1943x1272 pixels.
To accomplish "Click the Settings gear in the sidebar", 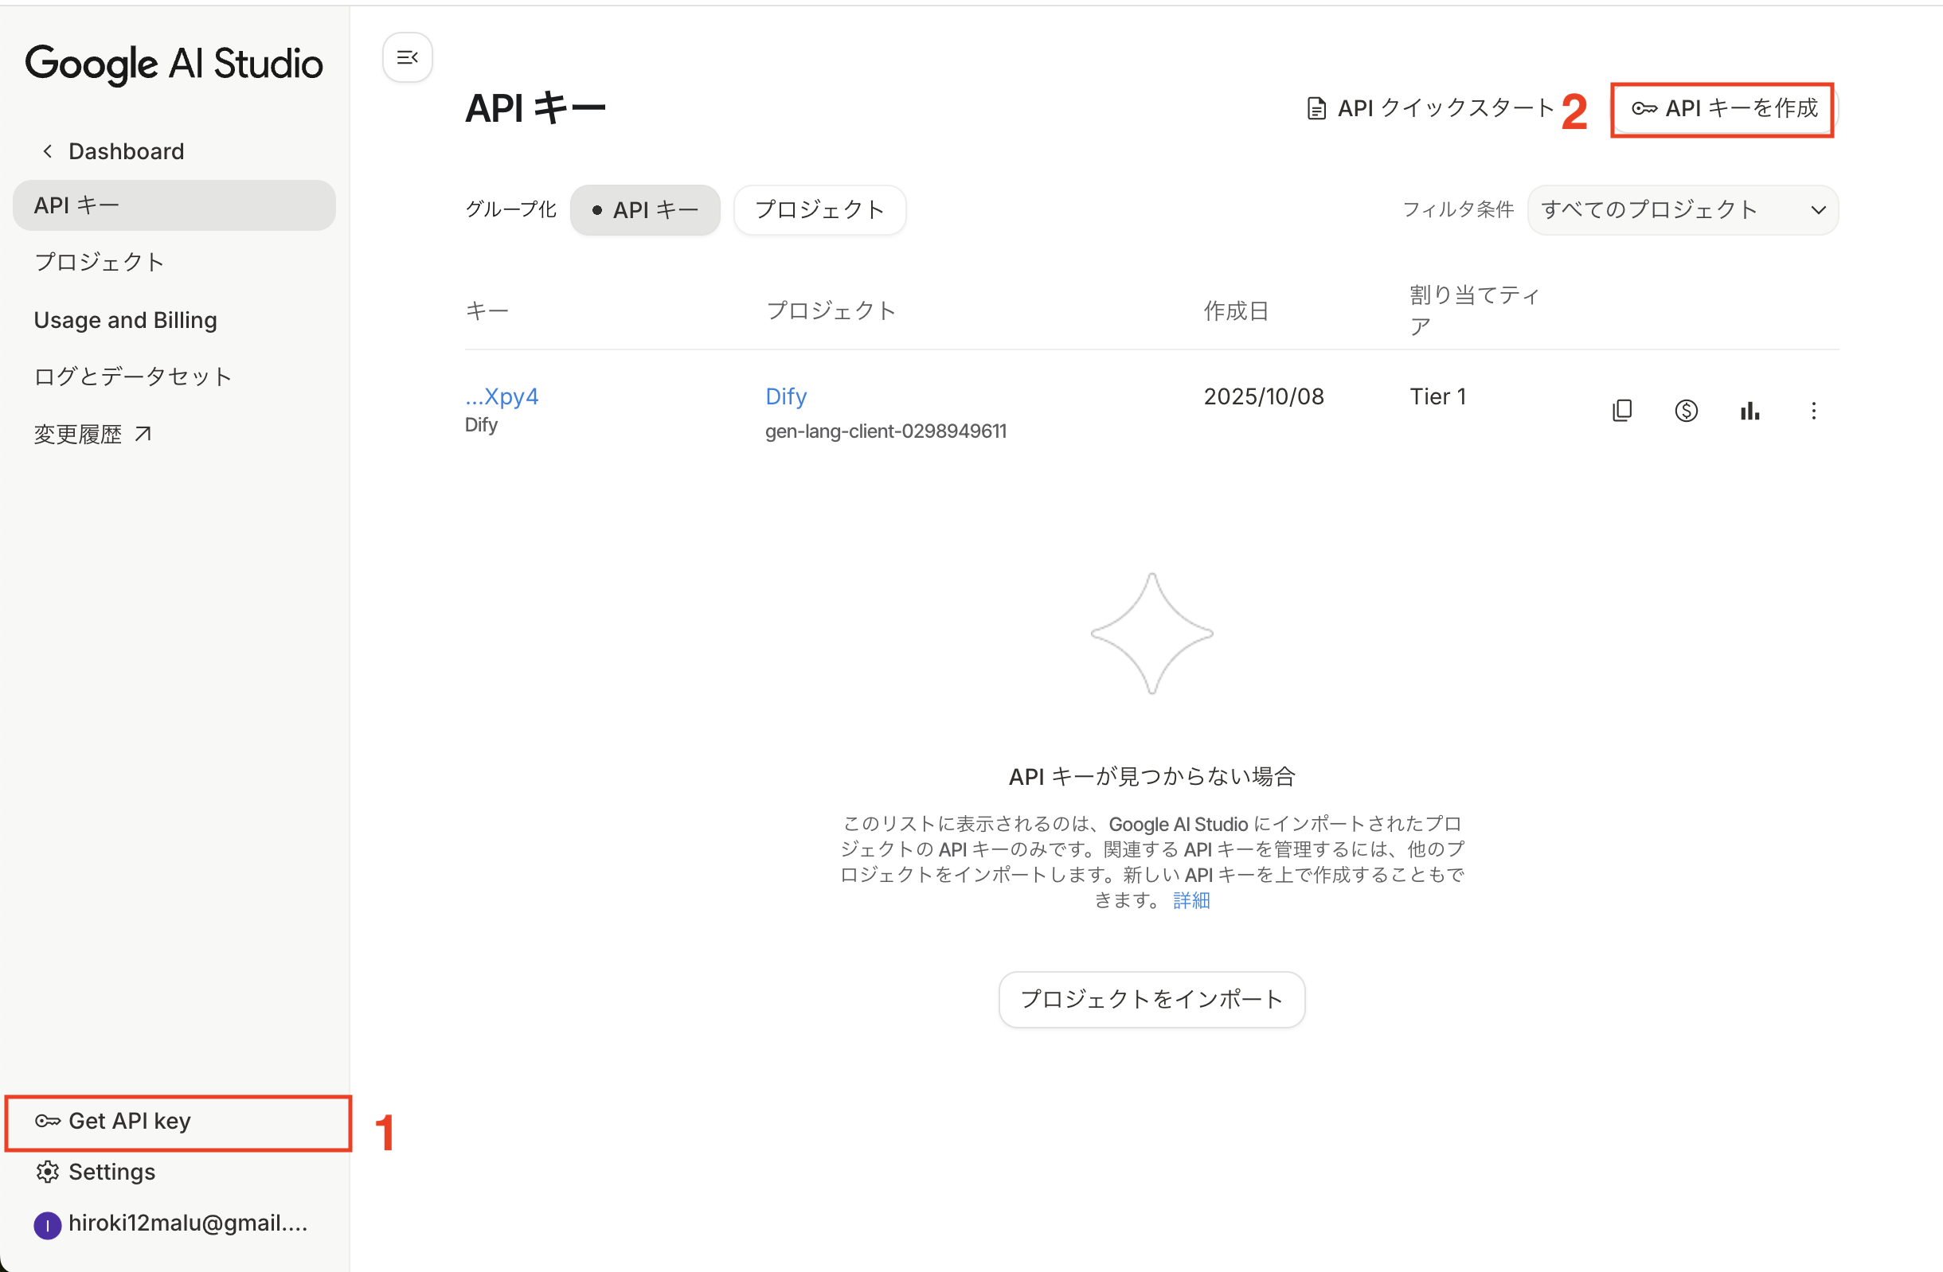I will click(x=47, y=1172).
